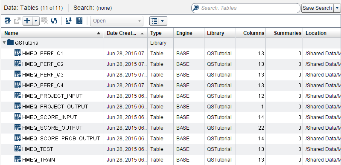
Task: Click the QSTutorial folder name text
Action: (x=27, y=43)
